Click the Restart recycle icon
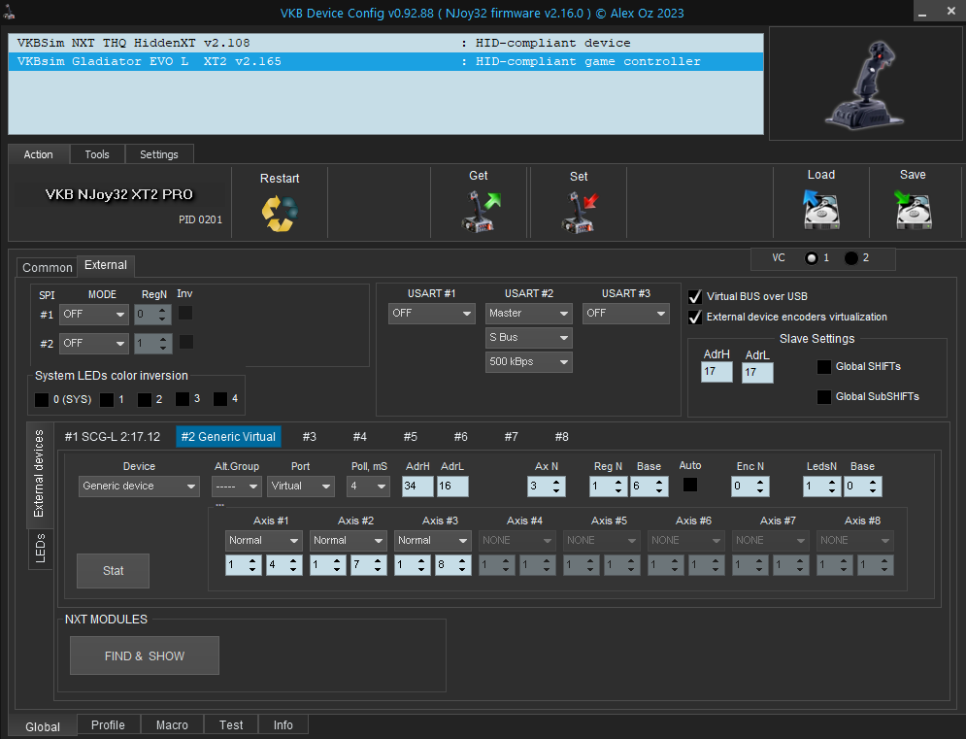Viewport: 966px width, 739px height. (x=280, y=213)
